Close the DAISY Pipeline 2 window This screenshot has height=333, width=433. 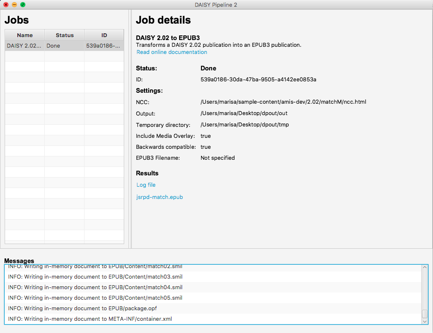pyautogui.click(x=6, y=5)
